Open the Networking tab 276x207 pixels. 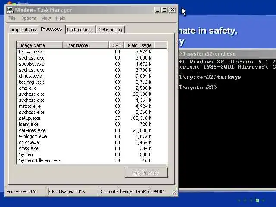[110, 30]
